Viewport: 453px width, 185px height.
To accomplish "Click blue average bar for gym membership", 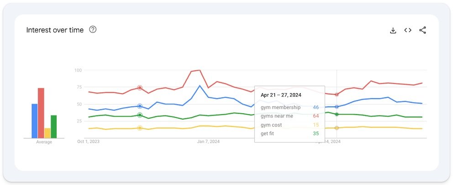I will click(34, 121).
